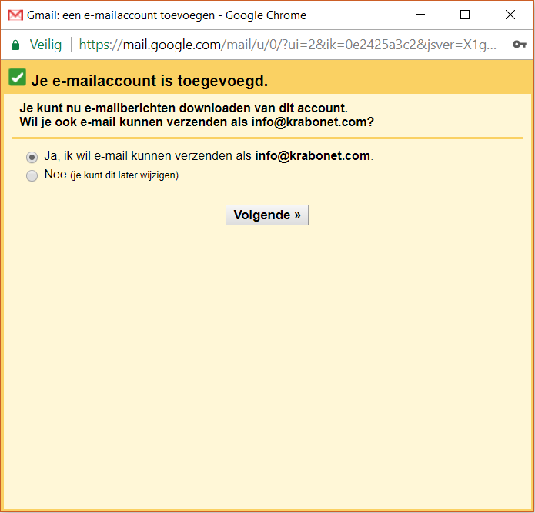Click the 'Wil je ook e-mail kunnen verzenden' question

pos(196,122)
